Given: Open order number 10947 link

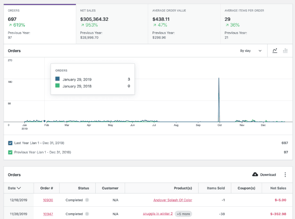Looking at the screenshot, I should coord(48,214).
